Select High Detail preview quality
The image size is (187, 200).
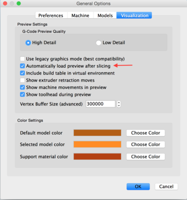(x=28, y=42)
